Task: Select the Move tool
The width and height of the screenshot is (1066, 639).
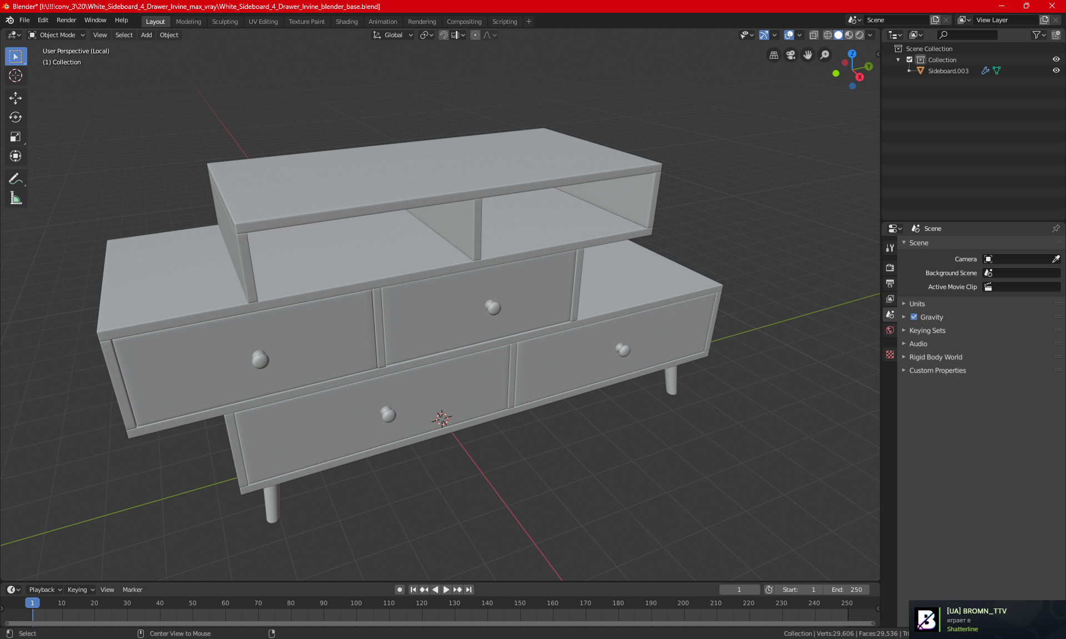Action: pos(16,98)
